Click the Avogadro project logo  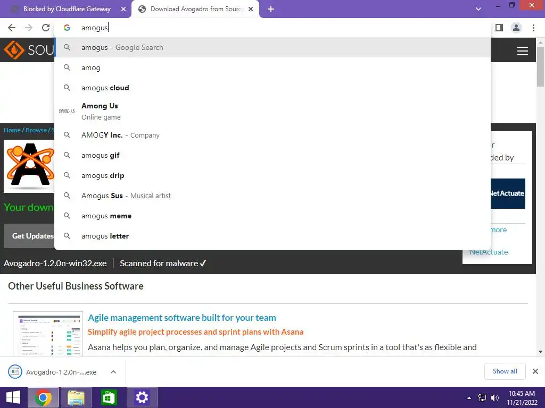point(29,166)
